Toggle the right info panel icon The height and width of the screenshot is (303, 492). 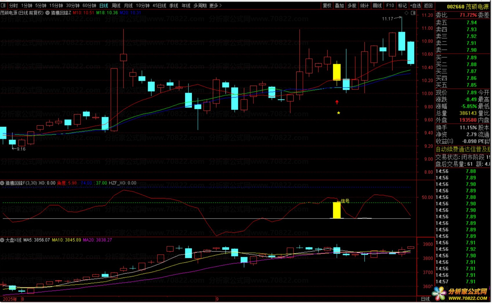tap(413, 13)
